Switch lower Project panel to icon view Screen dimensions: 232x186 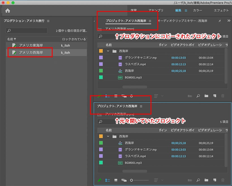[x=116, y=180]
